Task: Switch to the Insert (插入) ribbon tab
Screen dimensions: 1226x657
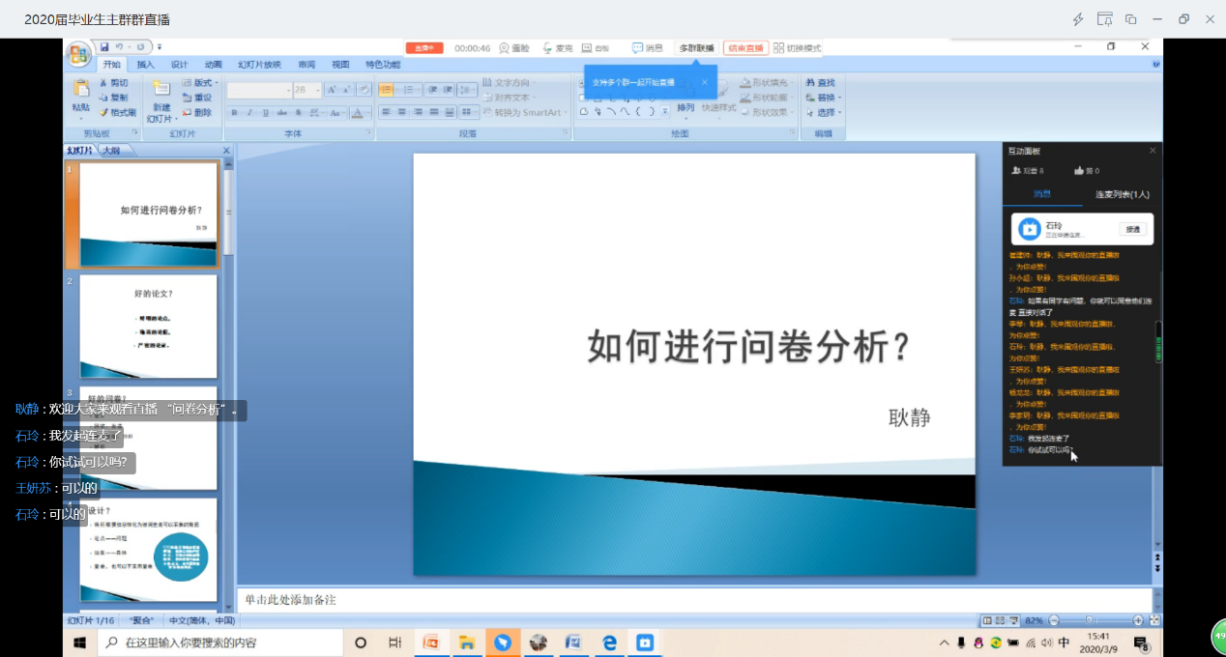Action: coord(145,65)
